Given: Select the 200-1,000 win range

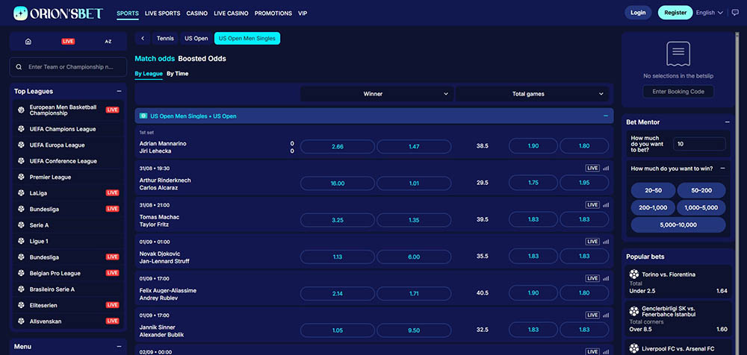Looking at the screenshot, I should [x=653, y=207].
